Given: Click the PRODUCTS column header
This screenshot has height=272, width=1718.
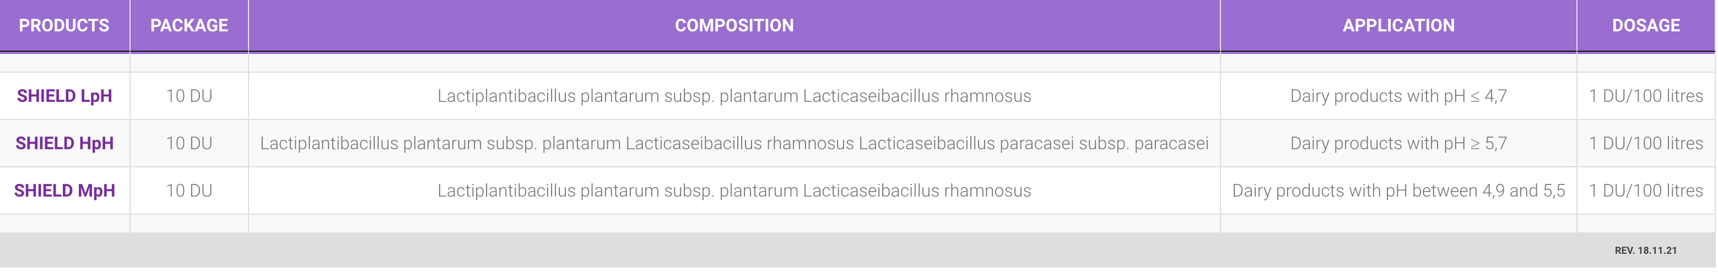Looking at the screenshot, I should (x=64, y=25).
